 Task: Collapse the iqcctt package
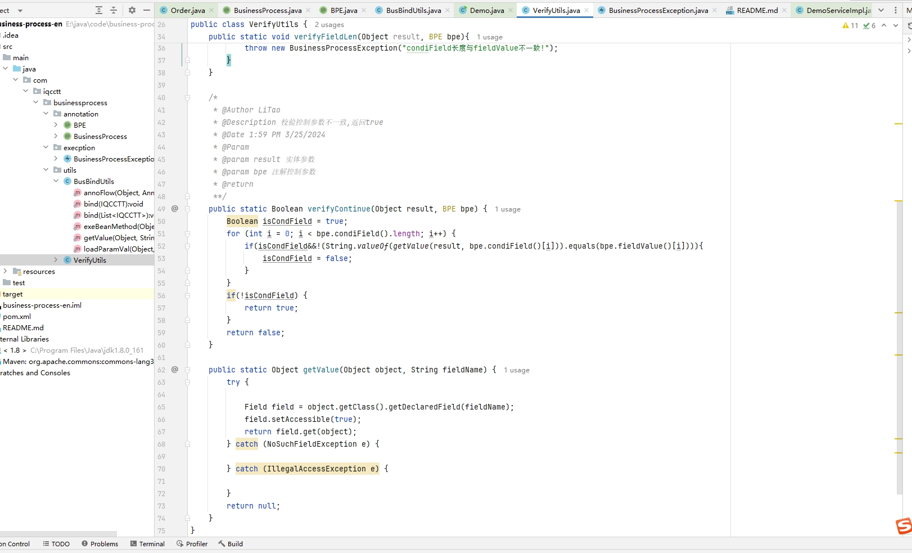pos(26,91)
